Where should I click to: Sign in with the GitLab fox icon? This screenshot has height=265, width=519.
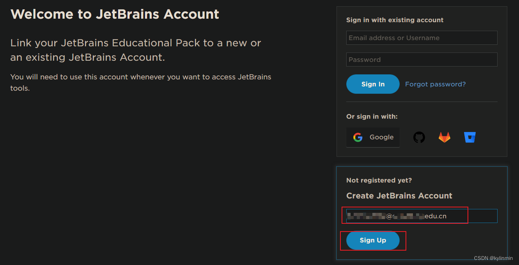(445, 137)
